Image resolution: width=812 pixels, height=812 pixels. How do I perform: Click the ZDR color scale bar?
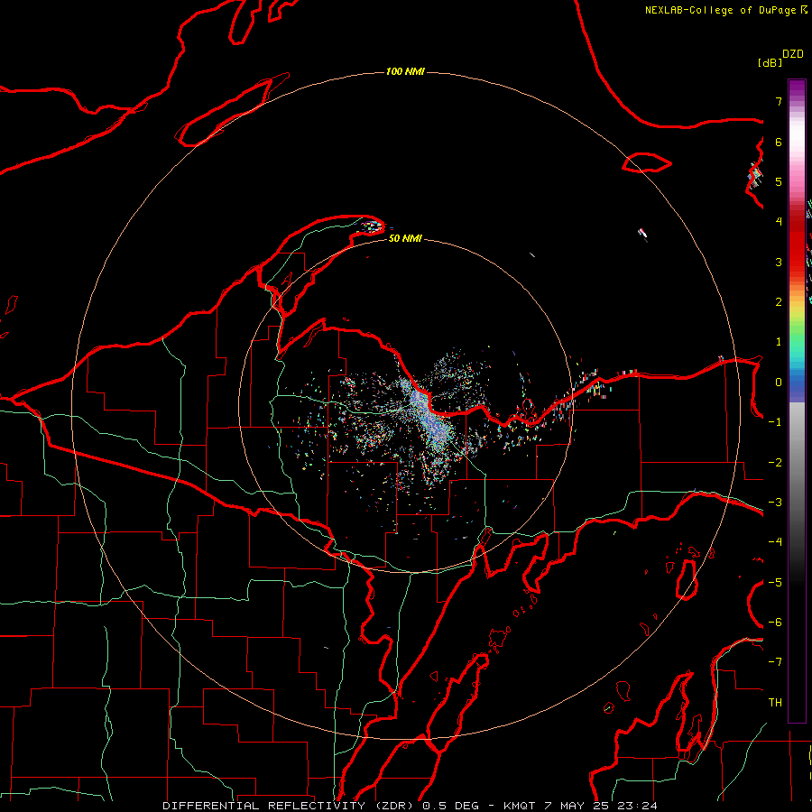tap(797, 401)
